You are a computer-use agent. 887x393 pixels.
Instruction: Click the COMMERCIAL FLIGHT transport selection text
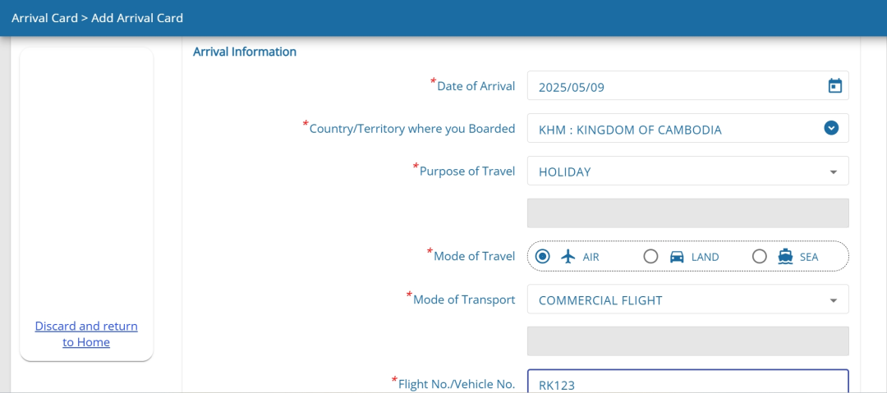pyautogui.click(x=600, y=300)
